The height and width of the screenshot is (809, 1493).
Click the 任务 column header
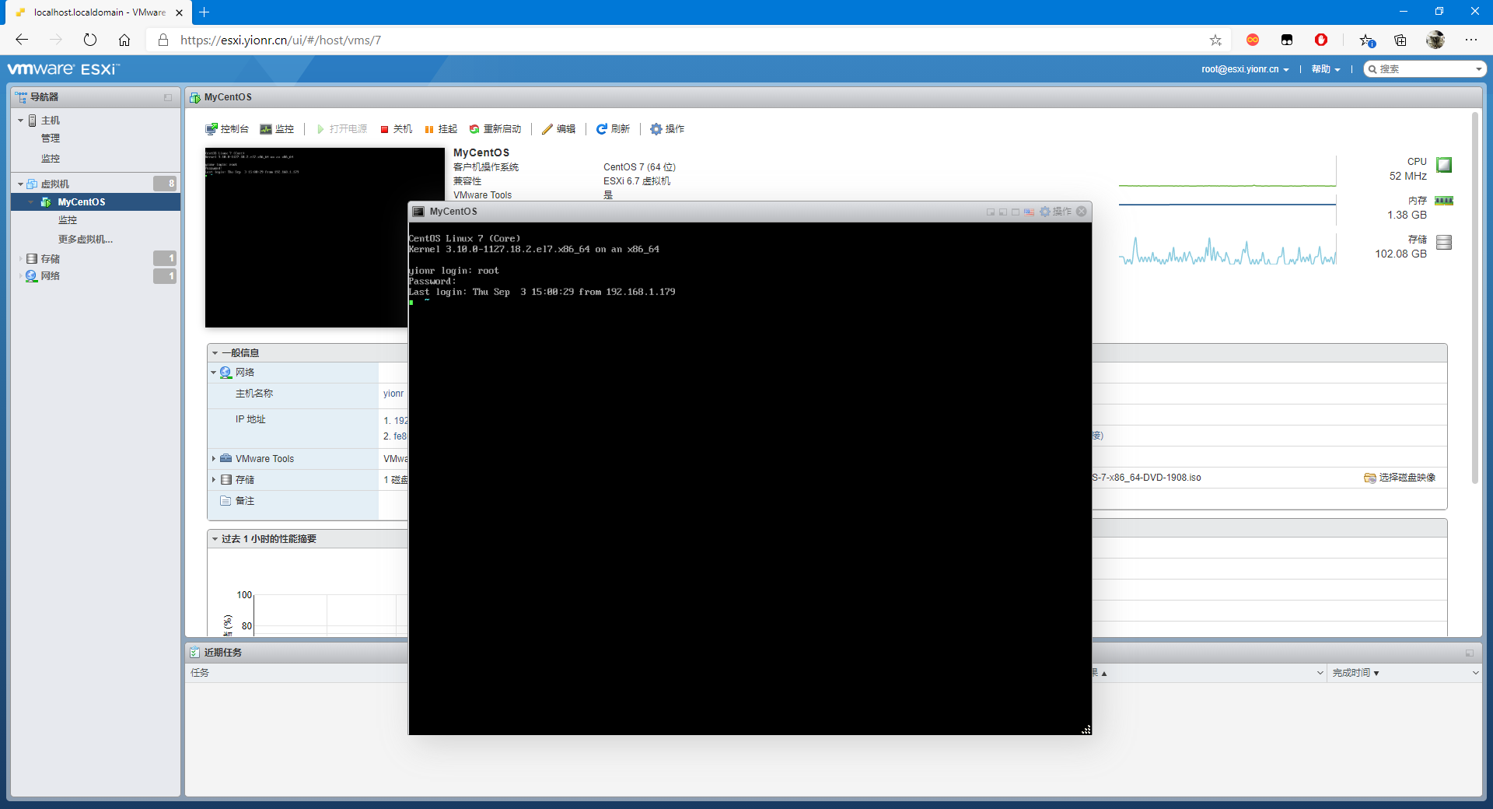click(200, 673)
